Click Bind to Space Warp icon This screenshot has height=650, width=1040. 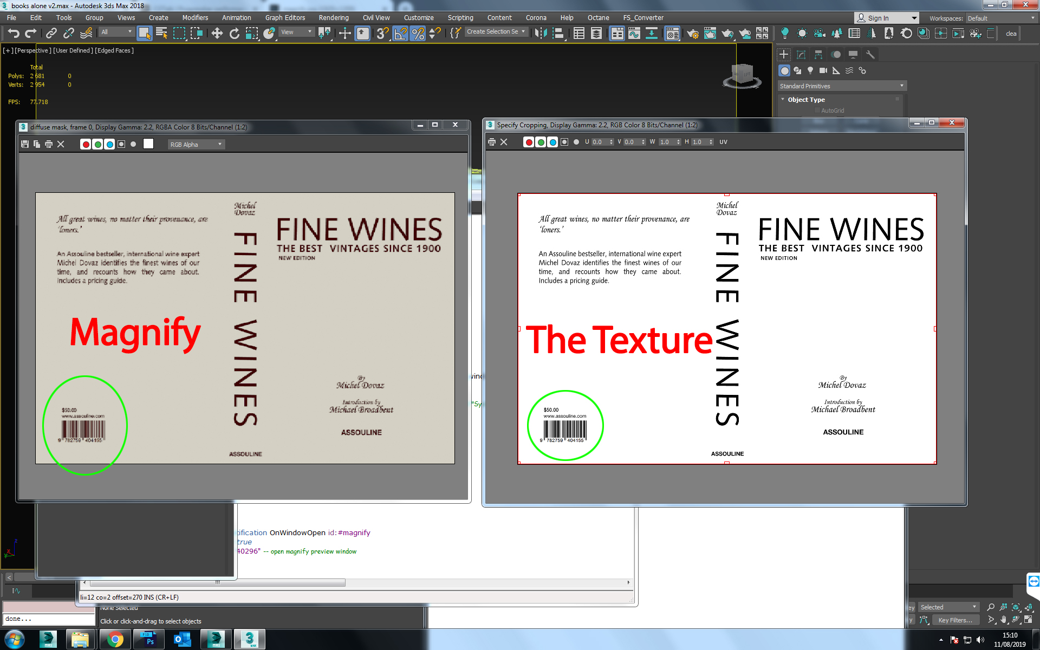pos(86,34)
